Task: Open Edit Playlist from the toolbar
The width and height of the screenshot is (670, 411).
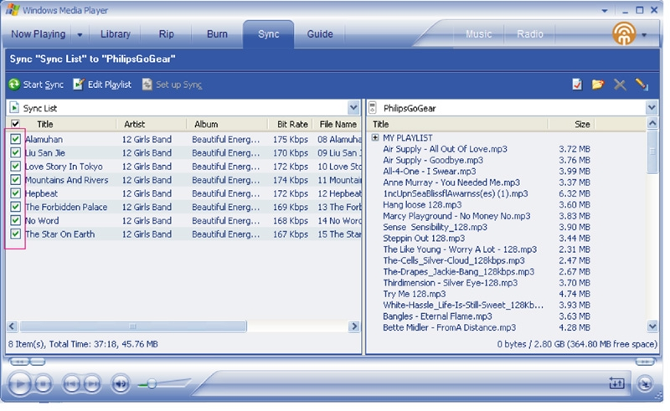Action: (x=102, y=85)
